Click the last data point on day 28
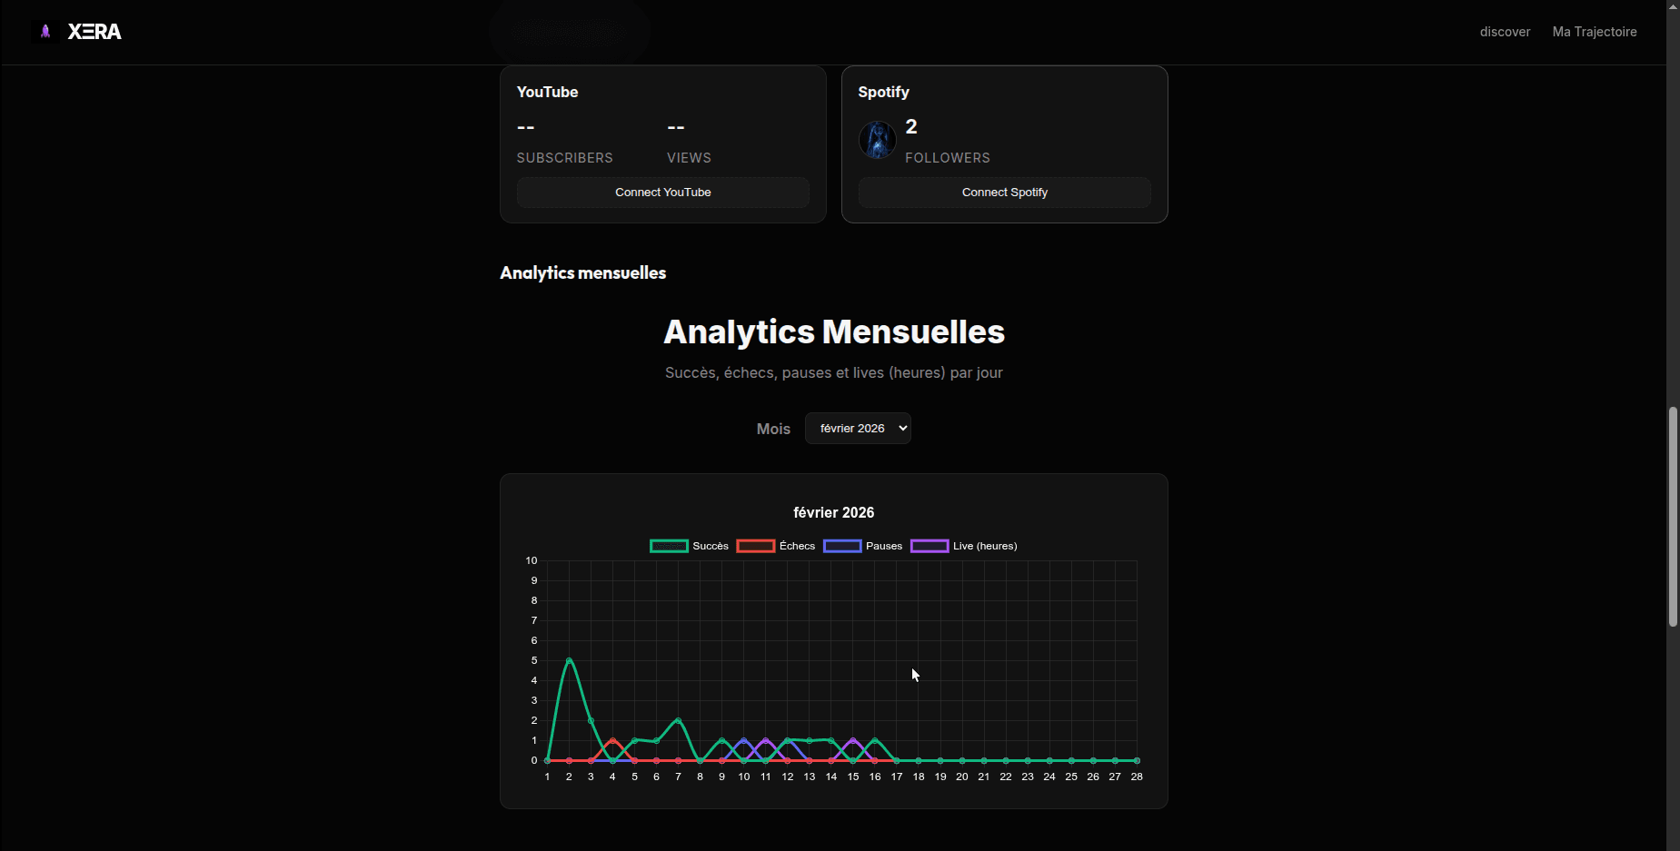 pyautogui.click(x=1137, y=760)
